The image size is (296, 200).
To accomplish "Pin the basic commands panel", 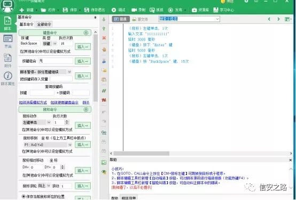I will (95, 18).
